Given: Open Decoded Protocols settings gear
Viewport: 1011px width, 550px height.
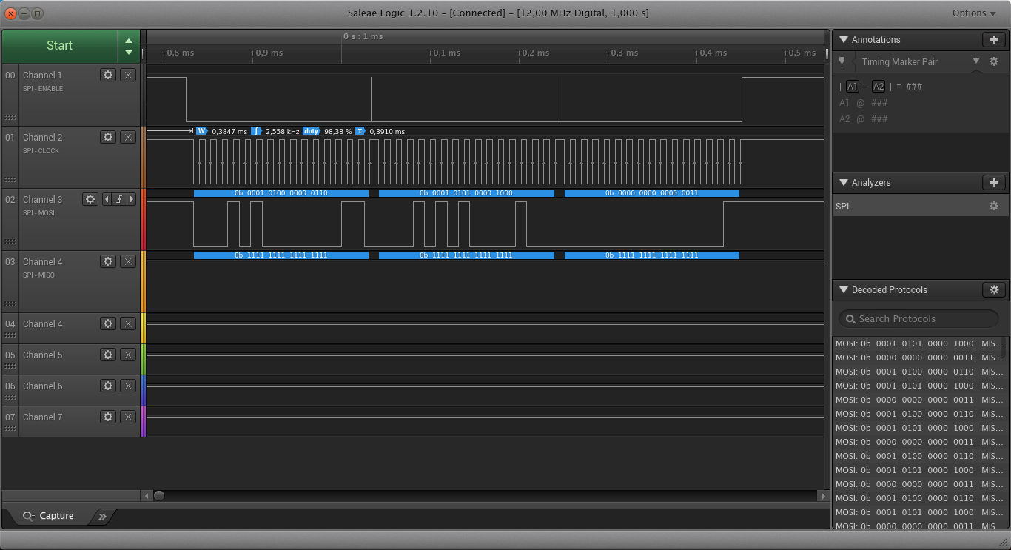Looking at the screenshot, I should (994, 289).
